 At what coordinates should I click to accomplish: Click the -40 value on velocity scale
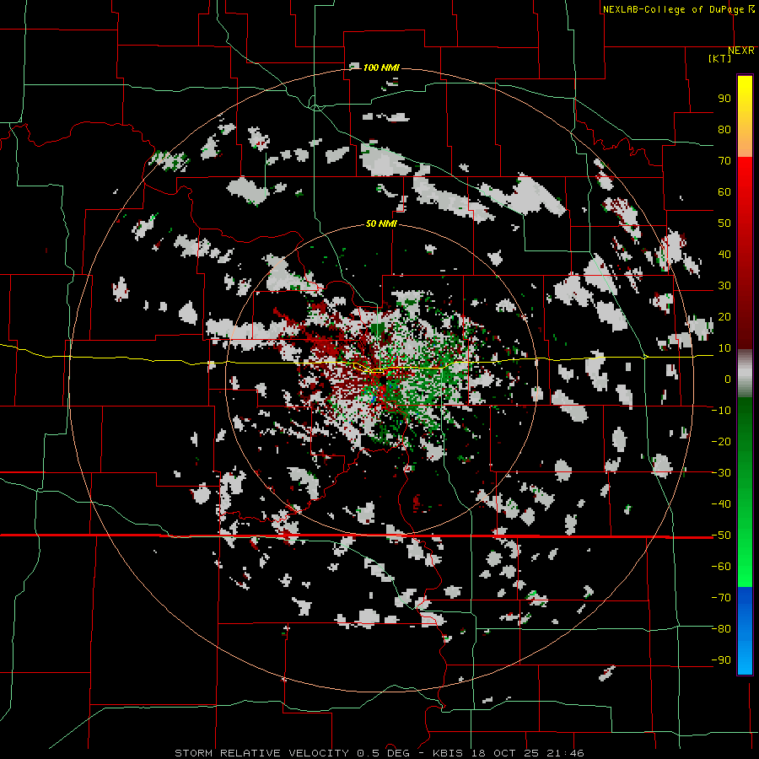point(721,504)
